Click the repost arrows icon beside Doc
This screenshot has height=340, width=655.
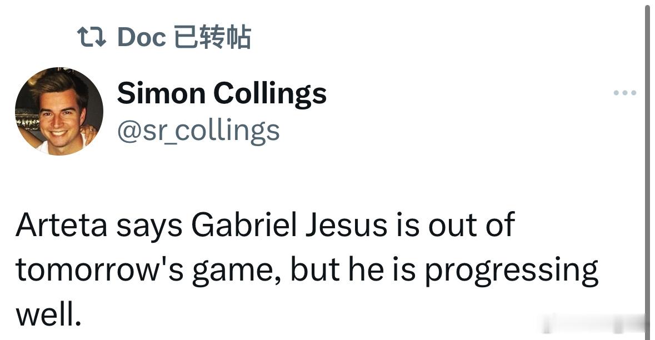tap(91, 37)
